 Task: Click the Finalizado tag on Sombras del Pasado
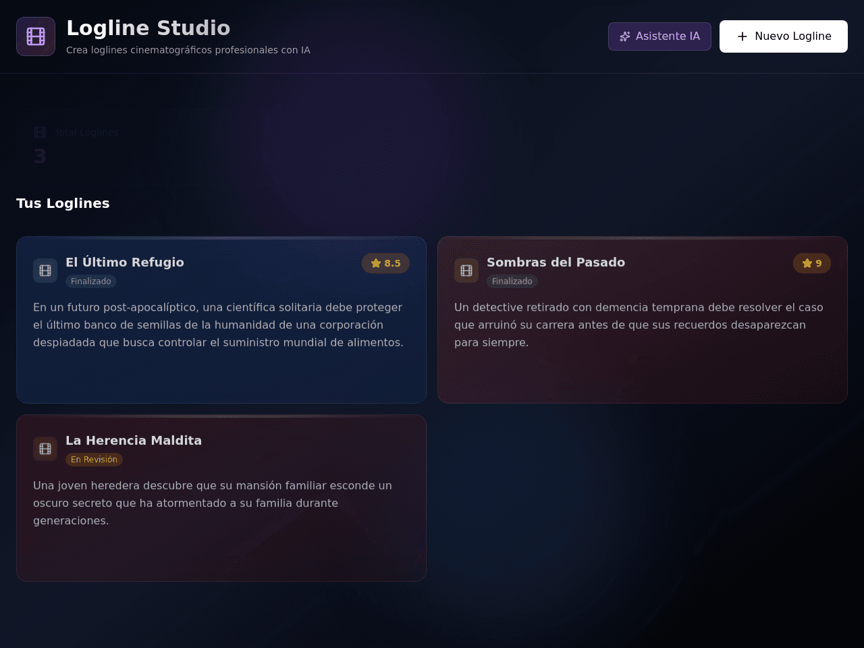(x=512, y=281)
